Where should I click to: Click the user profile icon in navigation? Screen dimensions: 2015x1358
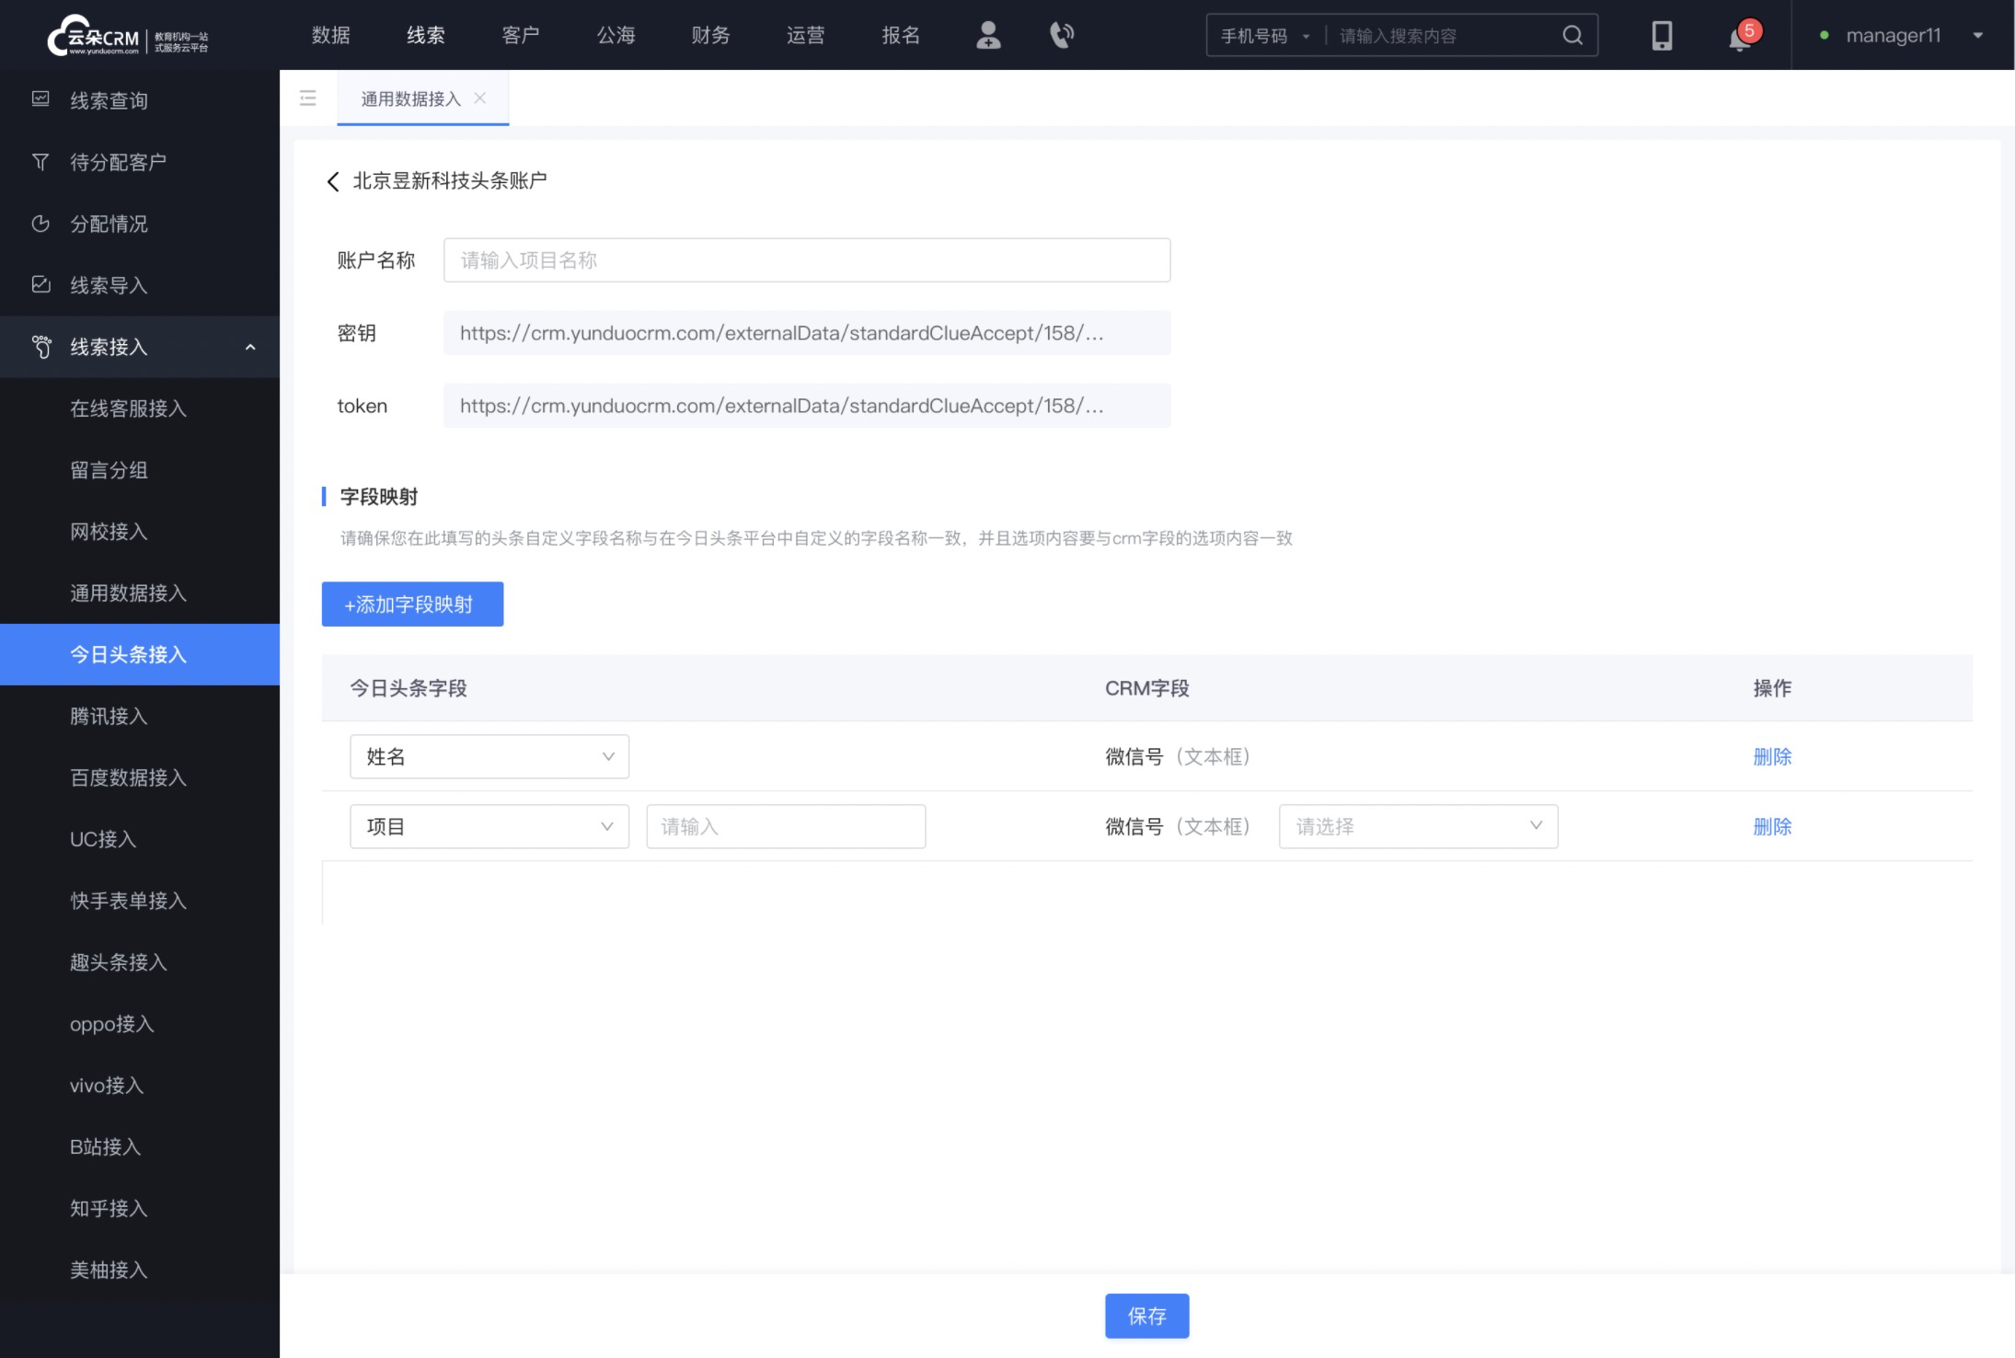pos(988,33)
